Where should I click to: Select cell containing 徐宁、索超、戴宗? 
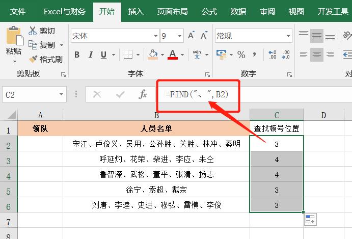pyautogui.click(x=156, y=190)
